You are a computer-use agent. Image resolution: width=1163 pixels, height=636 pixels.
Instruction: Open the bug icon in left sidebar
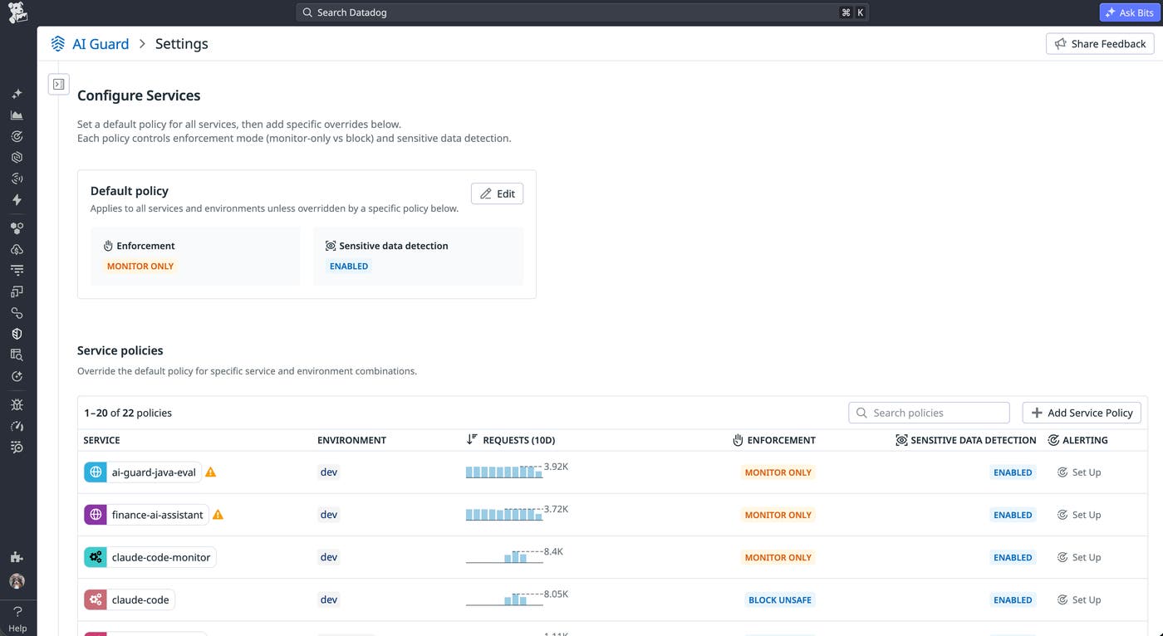(17, 404)
